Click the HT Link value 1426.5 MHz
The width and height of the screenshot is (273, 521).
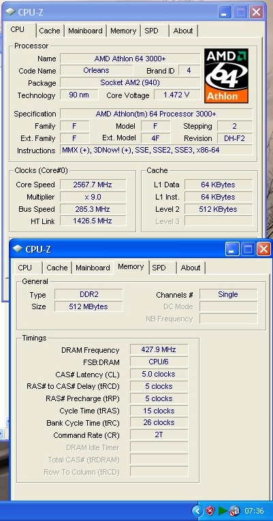[93, 221]
